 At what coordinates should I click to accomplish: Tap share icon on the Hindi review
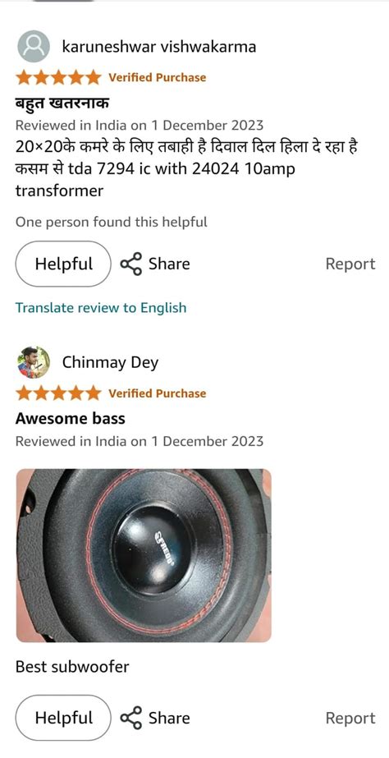[x=131, y=264]
